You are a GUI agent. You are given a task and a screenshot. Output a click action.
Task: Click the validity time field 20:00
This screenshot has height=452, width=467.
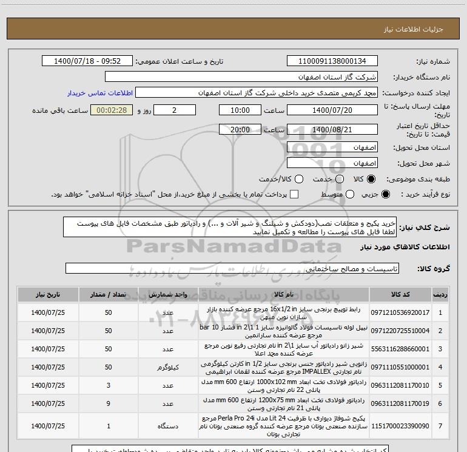pyautogui.click(x=240, y=129)
